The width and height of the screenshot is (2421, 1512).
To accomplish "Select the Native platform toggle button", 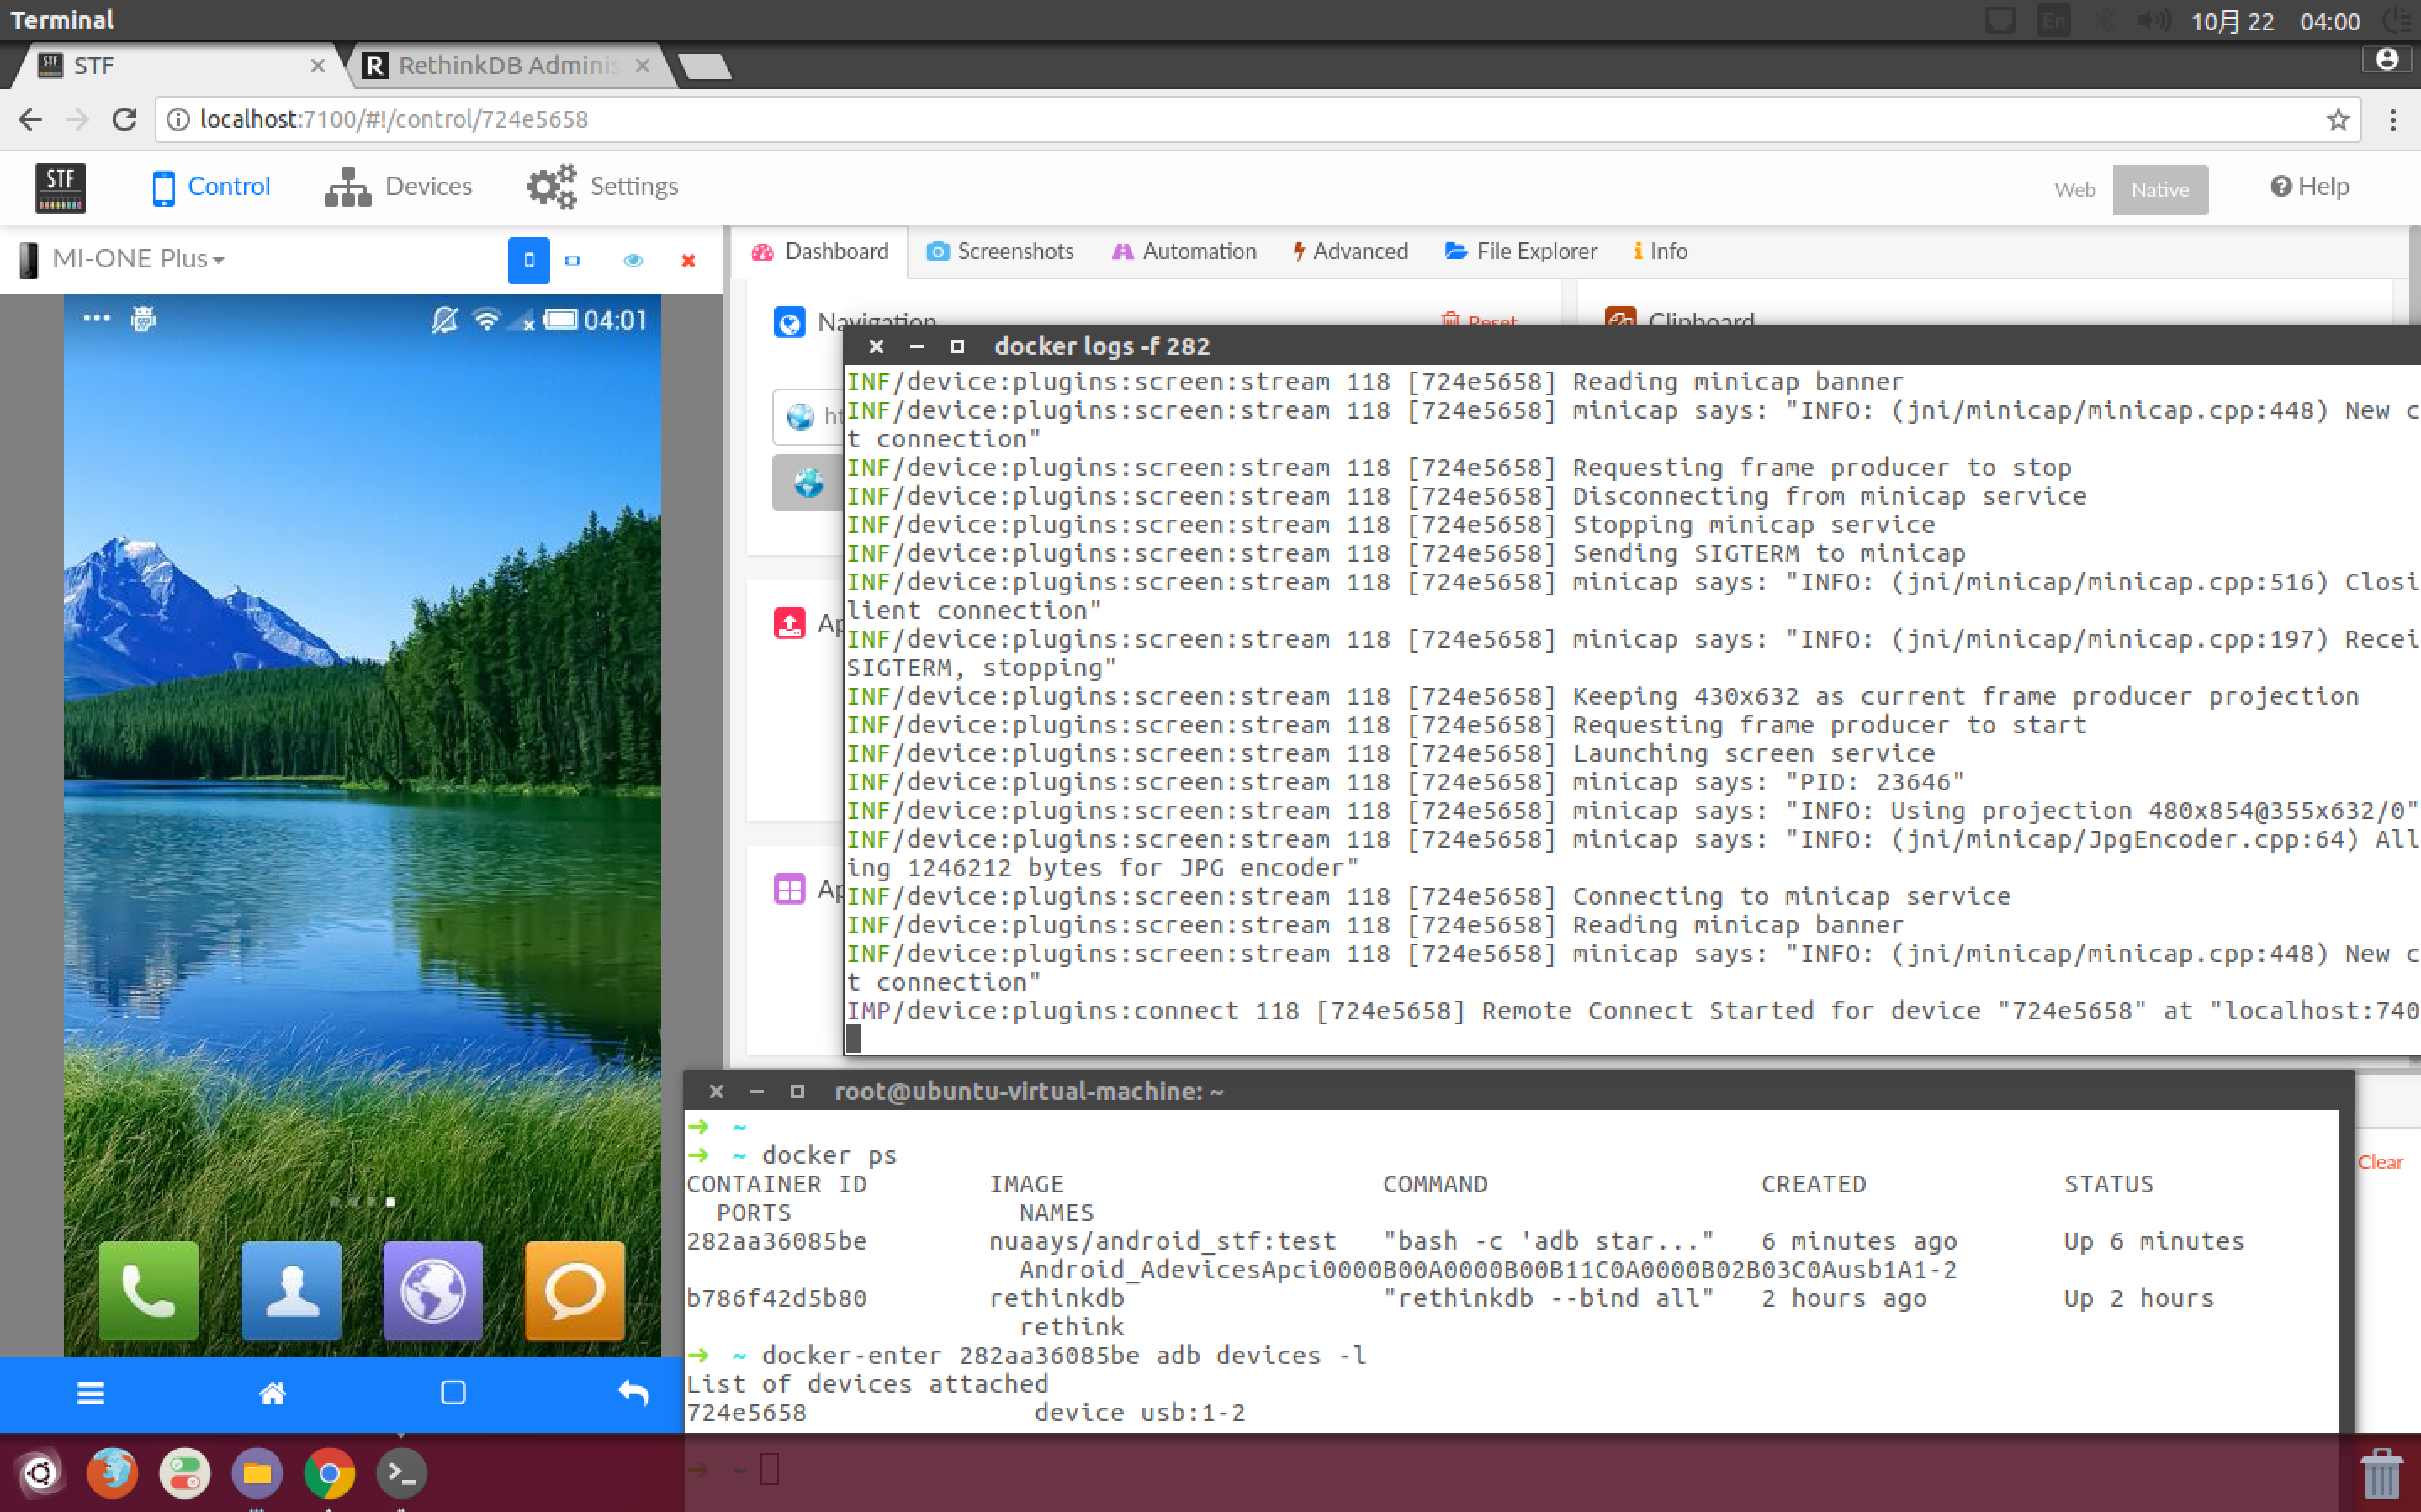I will click(2159, 190).
